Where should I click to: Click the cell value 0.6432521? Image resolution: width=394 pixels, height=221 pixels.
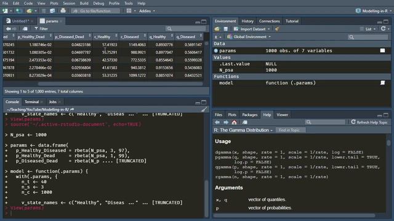(x=193, y=75)
